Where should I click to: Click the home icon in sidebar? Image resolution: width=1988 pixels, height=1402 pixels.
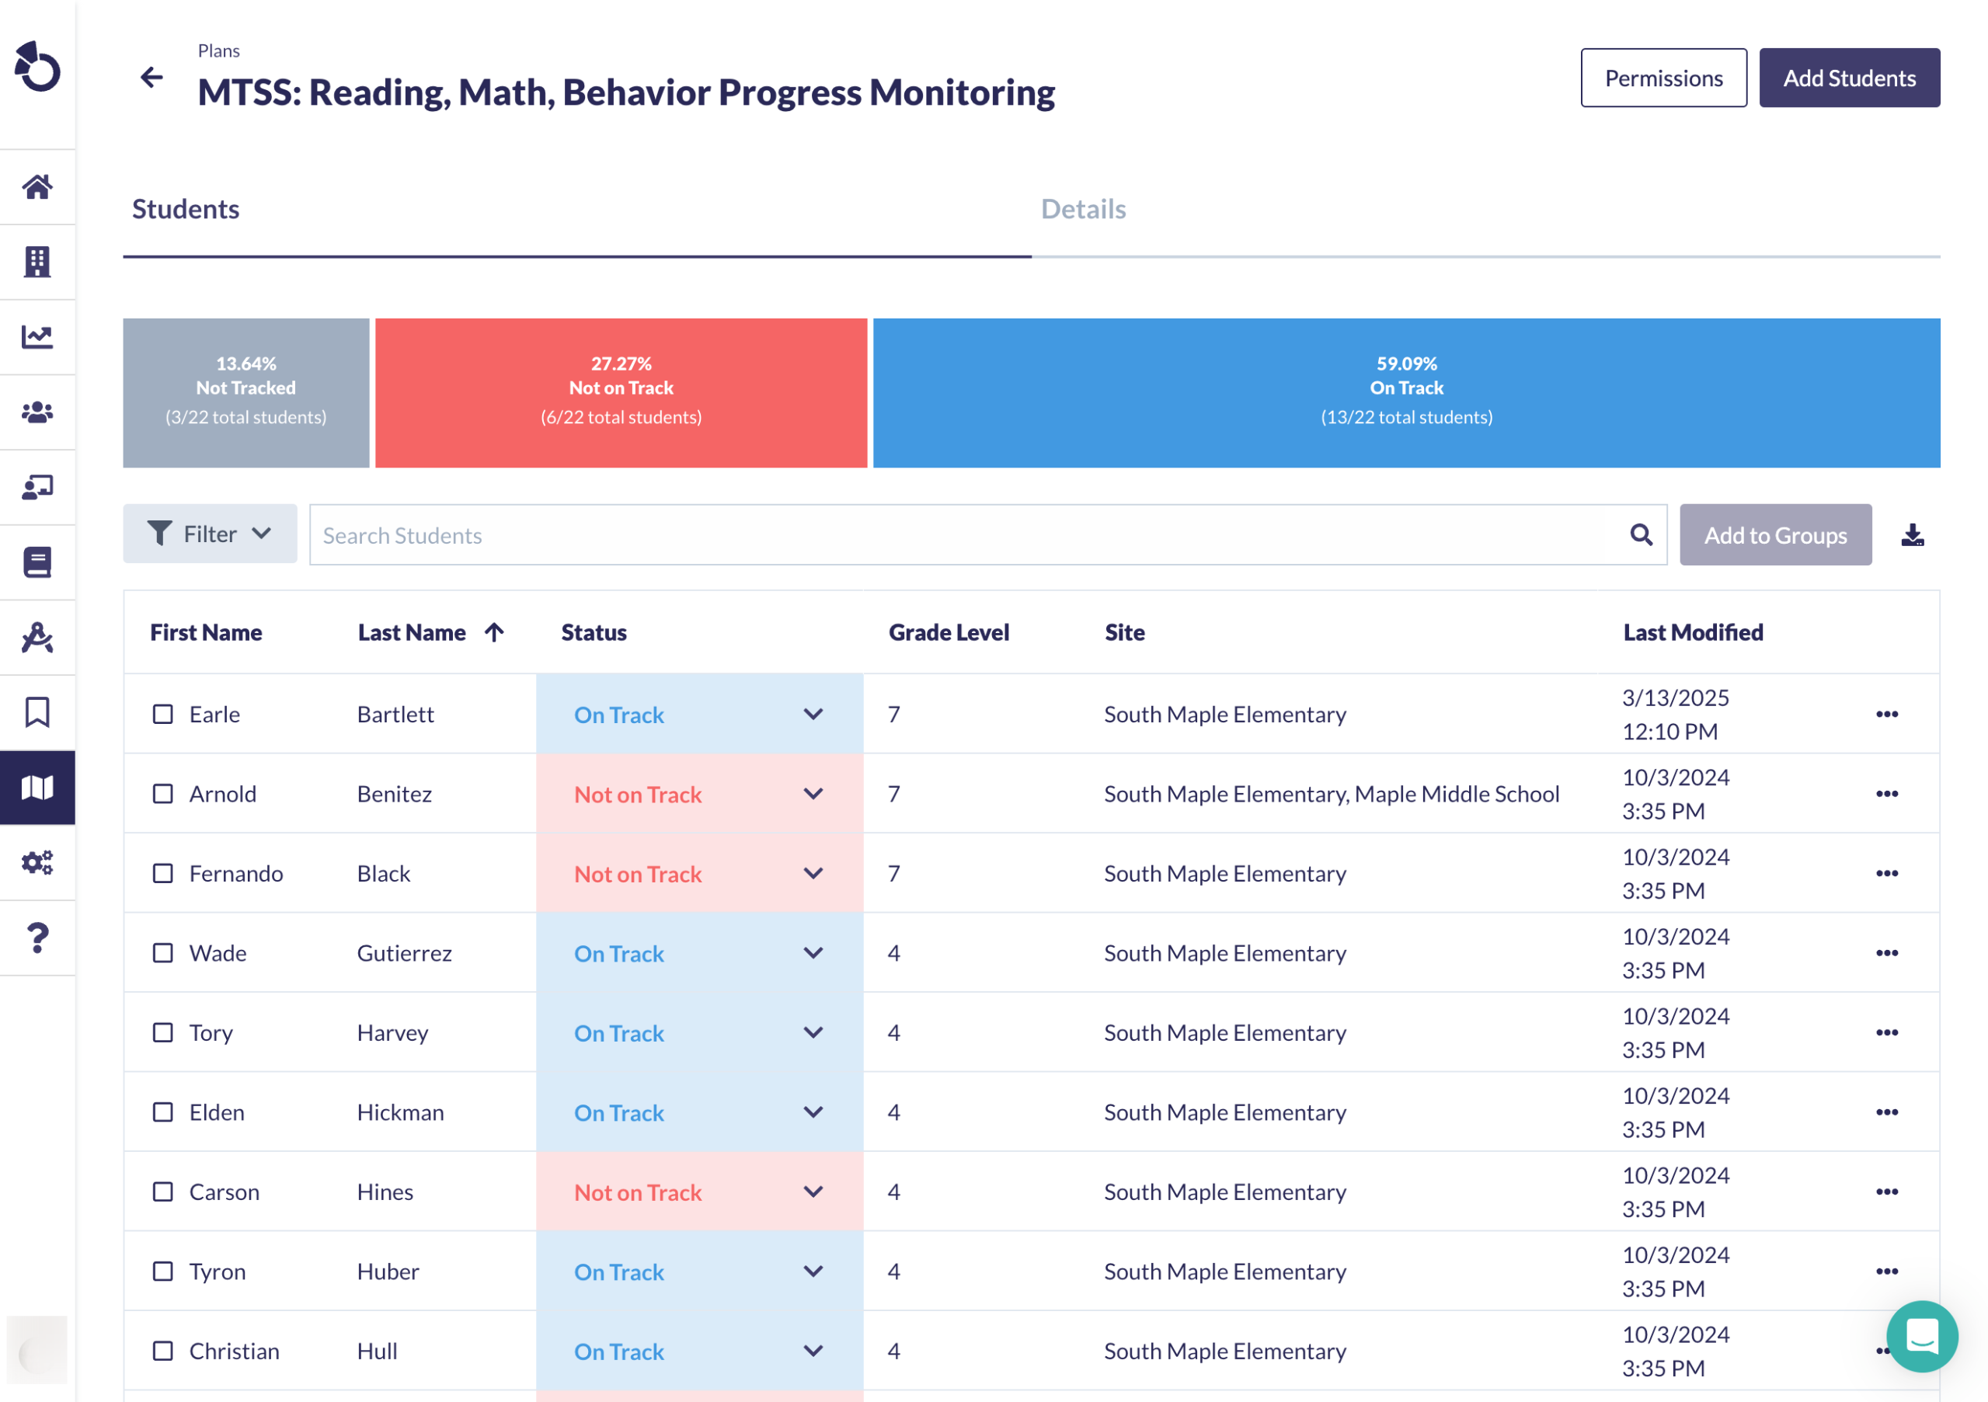(x=37, y=186)
